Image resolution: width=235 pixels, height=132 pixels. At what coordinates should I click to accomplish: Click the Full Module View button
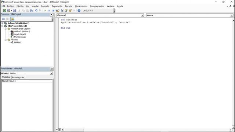(59, 129)
